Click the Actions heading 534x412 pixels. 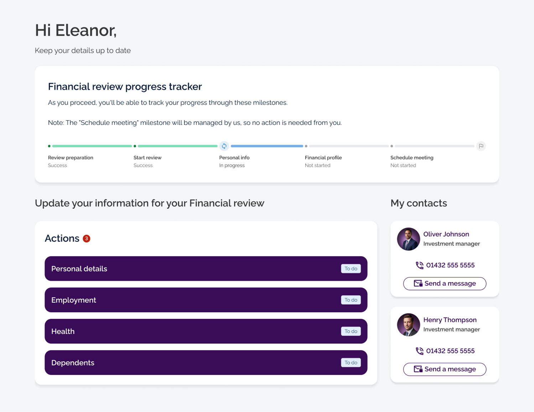tap(62, 238)
